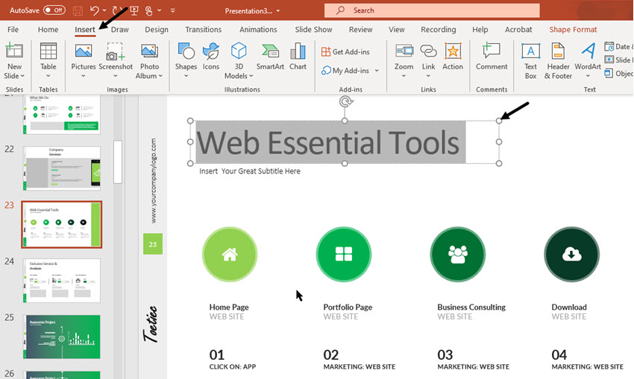Click the Screenshot camera icon
The width and height of the screenshot is (634, 379).
click(x=115, y=51)
